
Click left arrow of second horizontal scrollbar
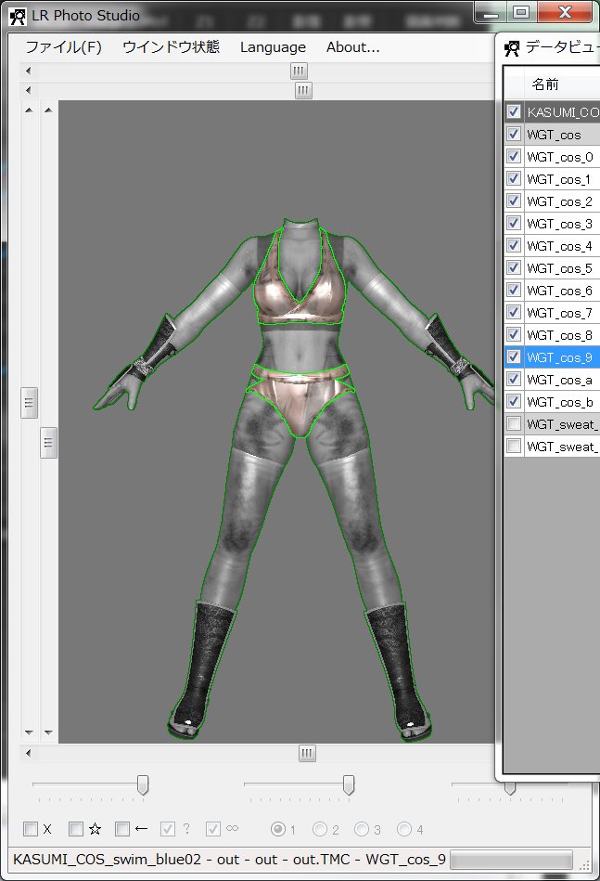pos(28,90)
